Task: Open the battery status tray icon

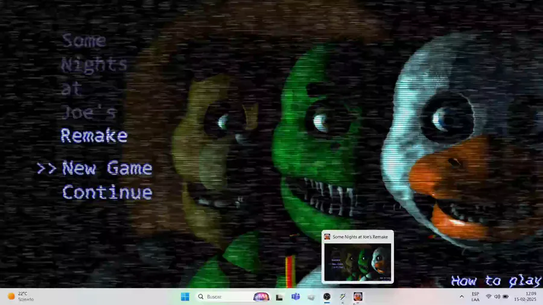Action: point(506,297)
